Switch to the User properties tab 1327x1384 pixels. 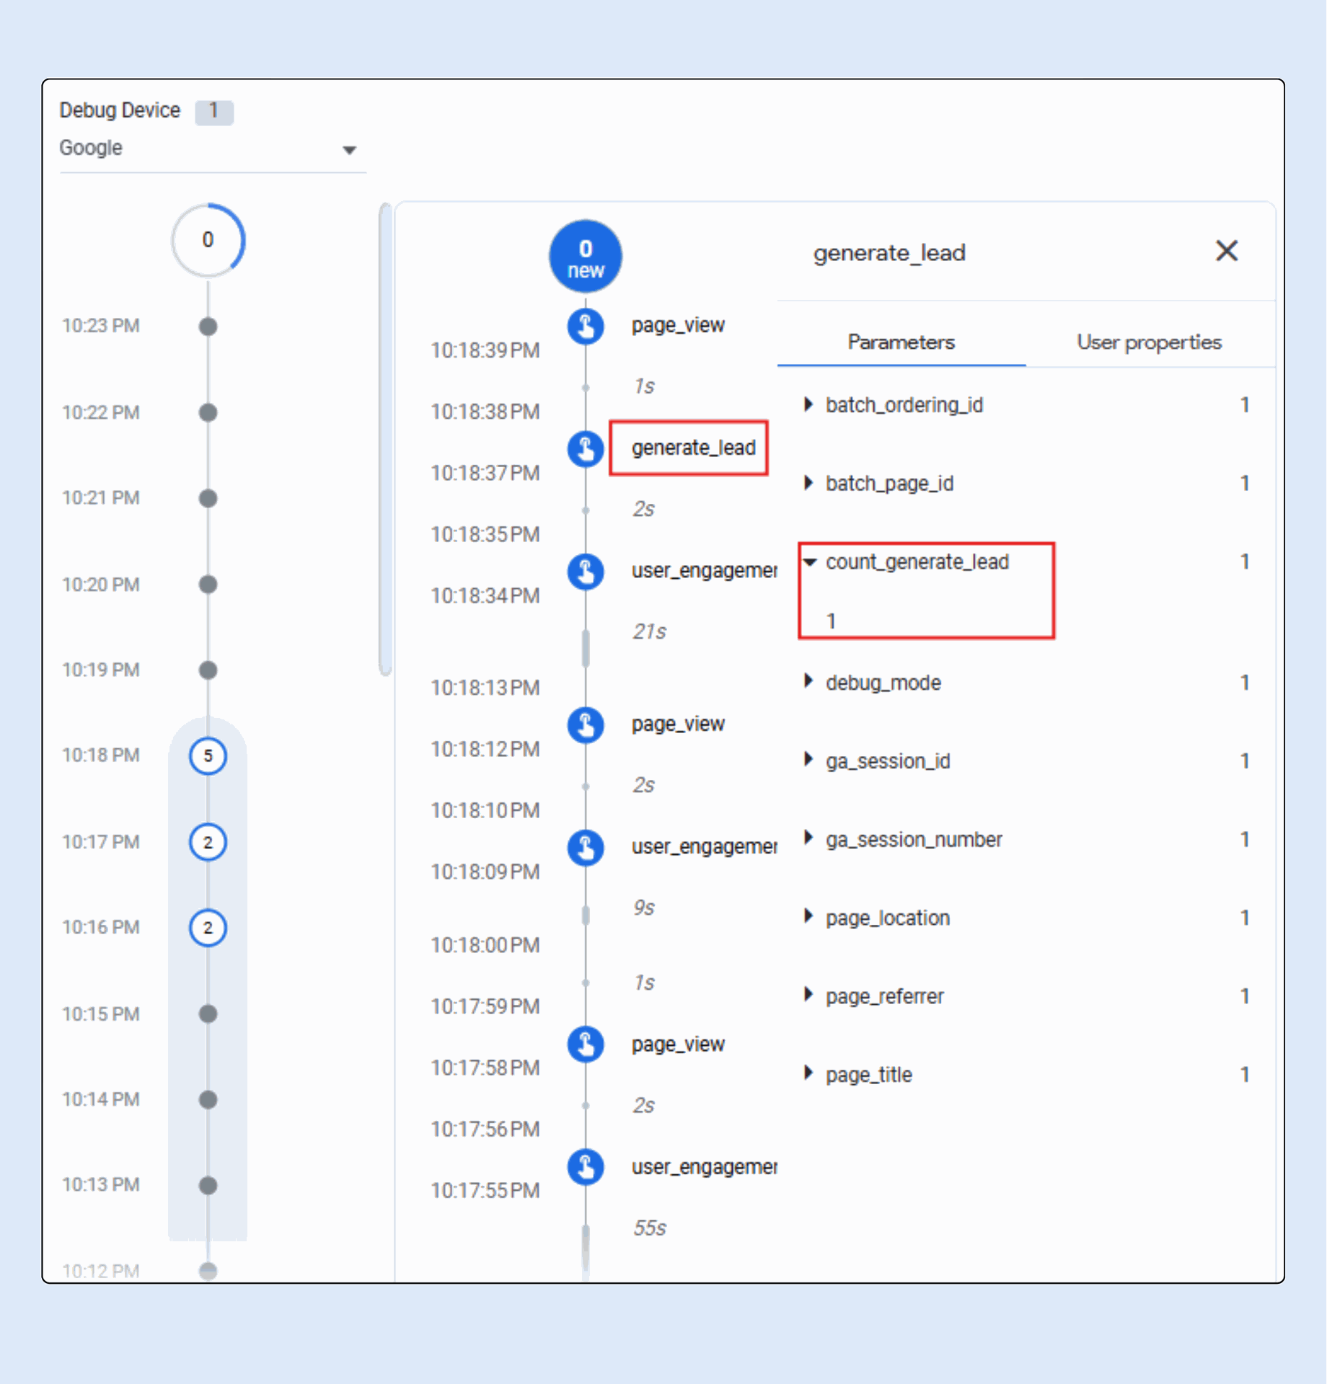pyautogui.click(x=1148, y=342)
